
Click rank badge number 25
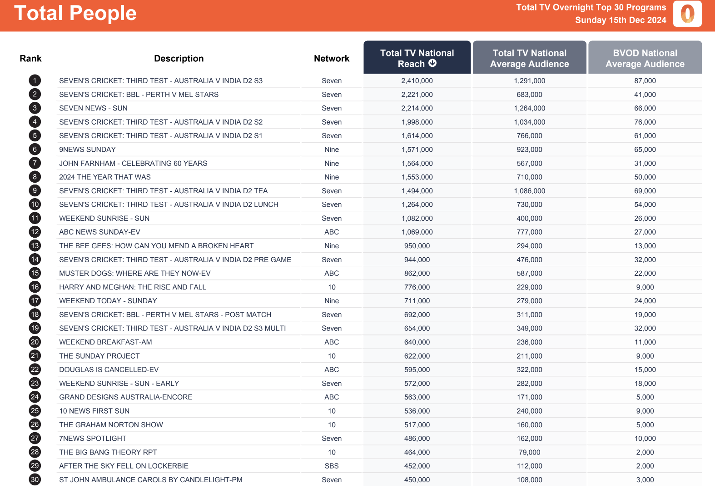tap(35, 411)
